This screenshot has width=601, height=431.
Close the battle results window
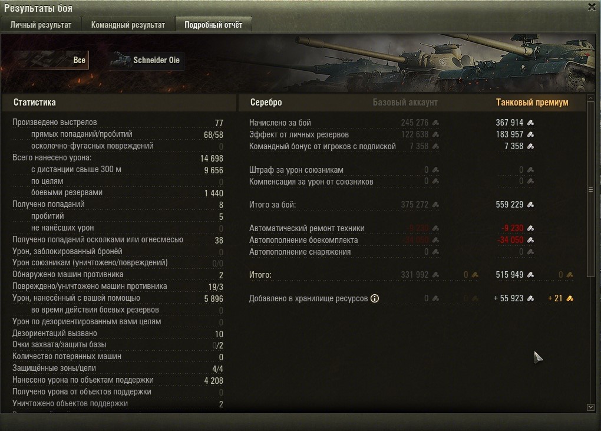click(x=592, y=7)
